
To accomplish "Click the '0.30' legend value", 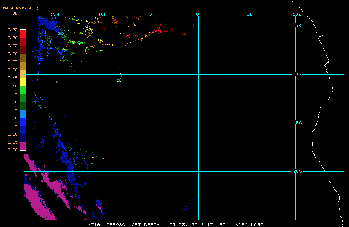I will [x=13, y=102].
